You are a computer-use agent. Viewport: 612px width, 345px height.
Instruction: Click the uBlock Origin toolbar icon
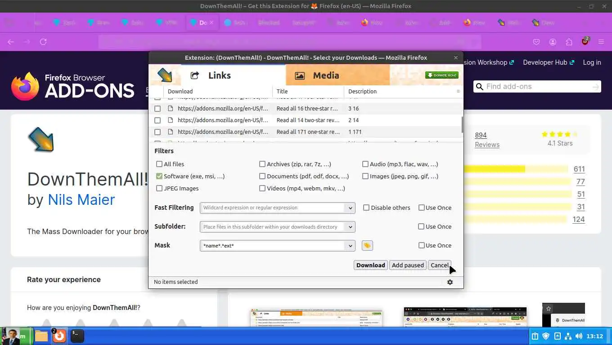tap(585, 41)
